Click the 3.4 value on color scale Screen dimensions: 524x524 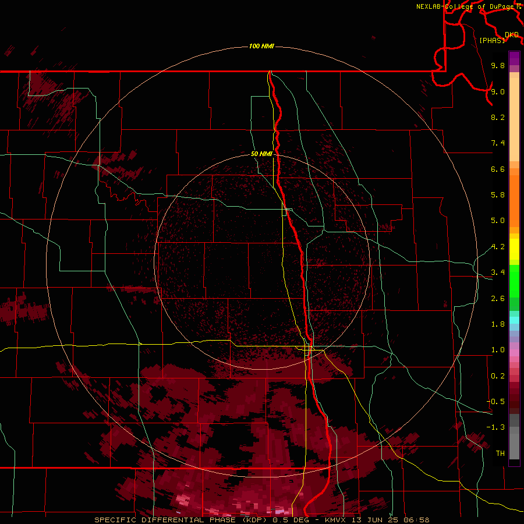click(x=498, y=272)
